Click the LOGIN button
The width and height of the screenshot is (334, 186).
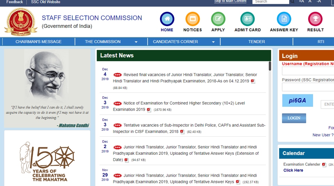[x=294, y=118]
